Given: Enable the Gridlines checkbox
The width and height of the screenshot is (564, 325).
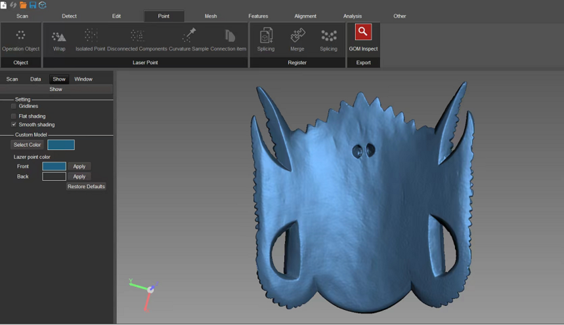Looking at the screenshot, I should 14,106.
